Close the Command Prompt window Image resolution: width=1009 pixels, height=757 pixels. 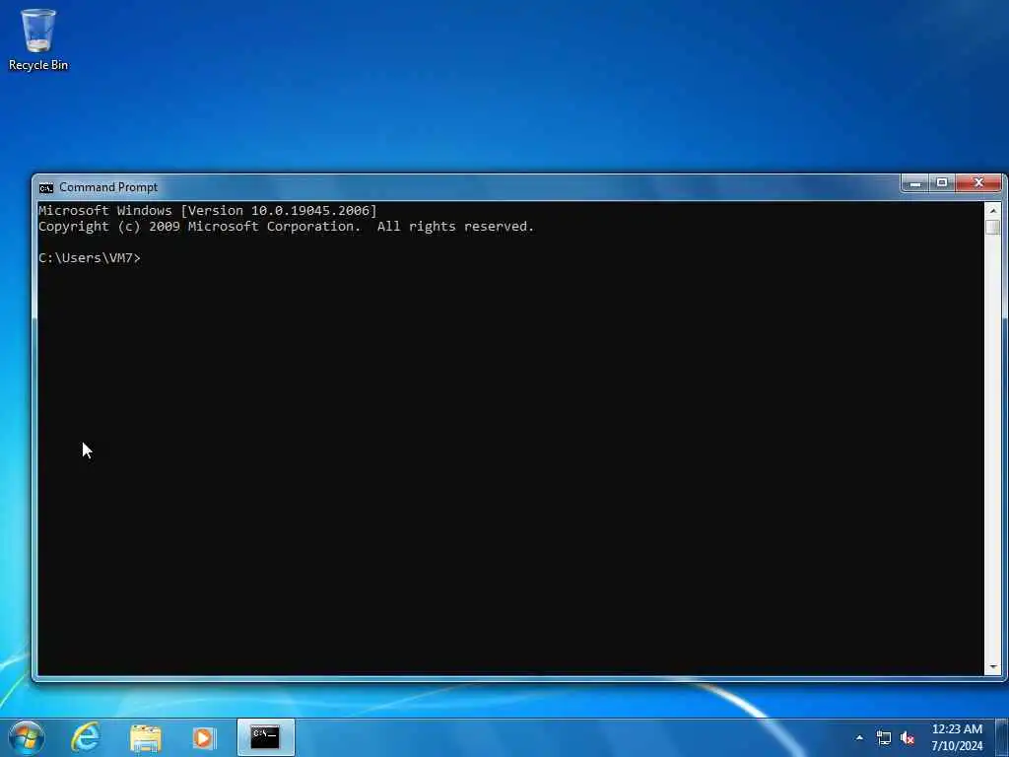(x=978, y=183)
